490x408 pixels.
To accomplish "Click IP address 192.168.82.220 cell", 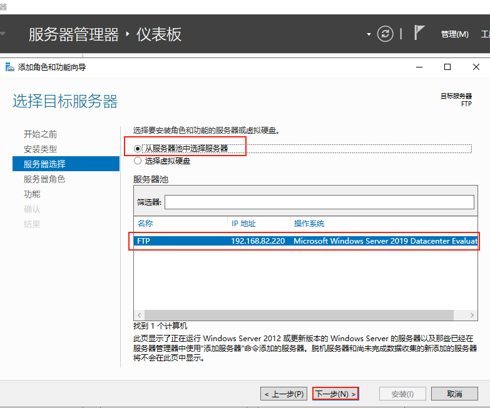I will coord(258,241).
